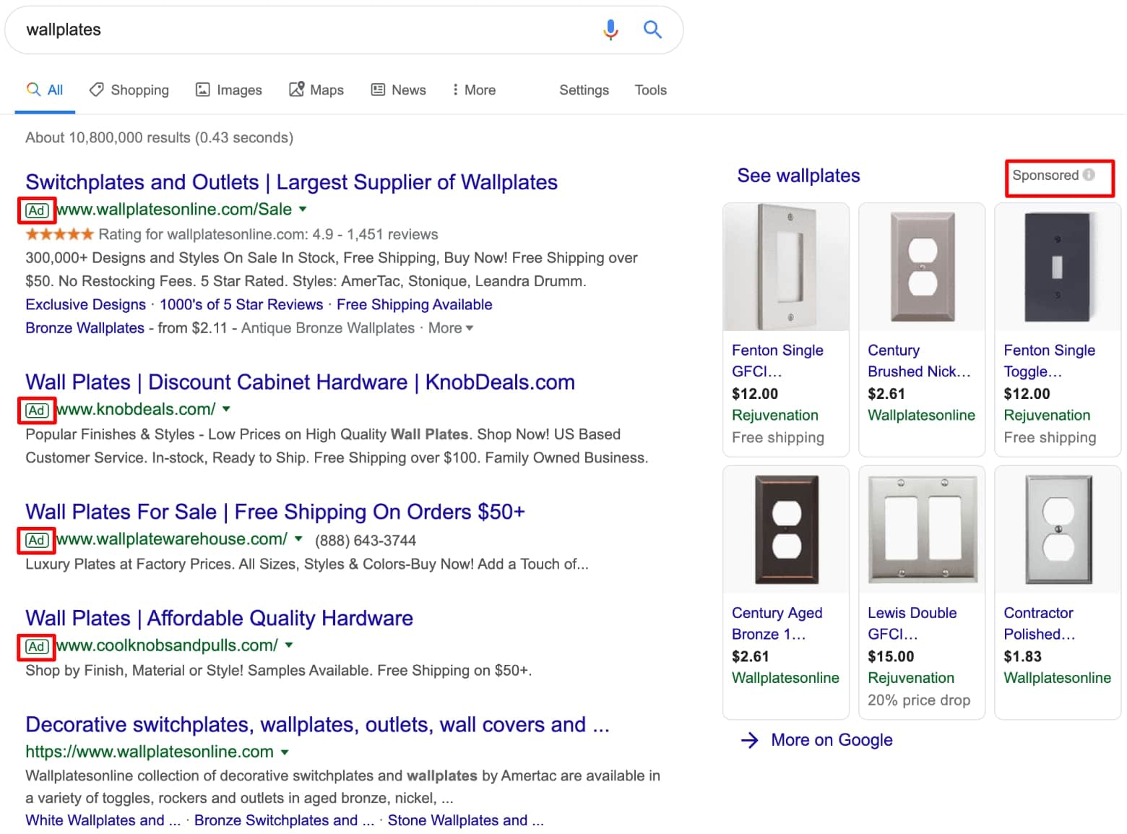Screen dimensions: 1127x834
Task: Open the More dropdown after Antique Bronze Wallplates
Action: [x=450, y=328]
